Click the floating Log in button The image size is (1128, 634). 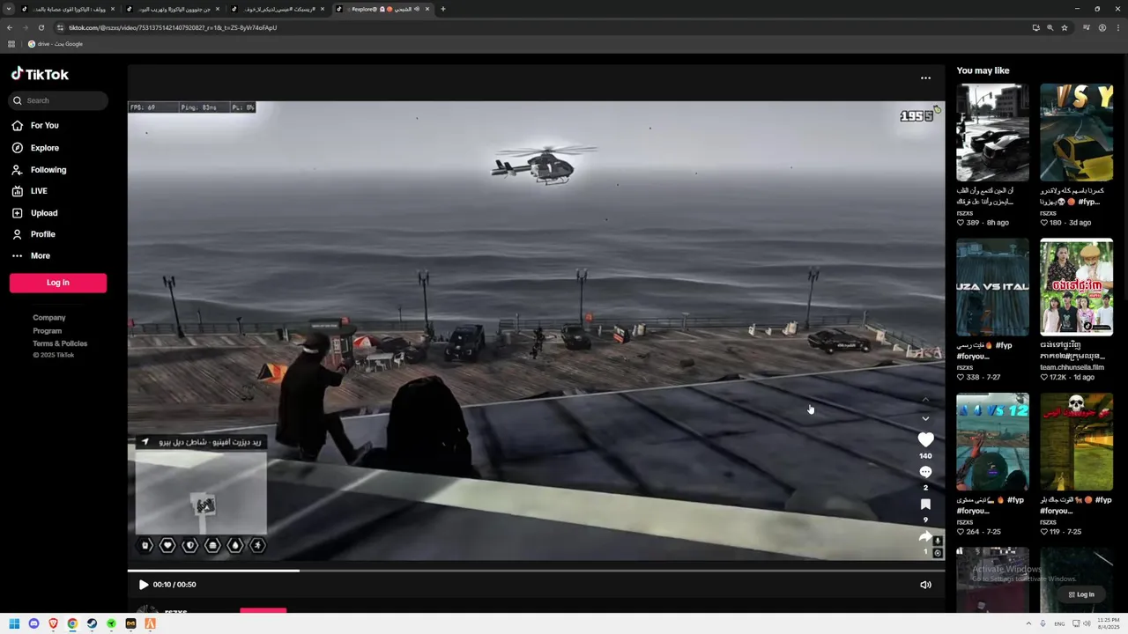[1081, 594]
